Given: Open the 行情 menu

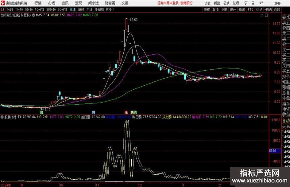Looking at the screenshot, I should (x=38, y=3).
